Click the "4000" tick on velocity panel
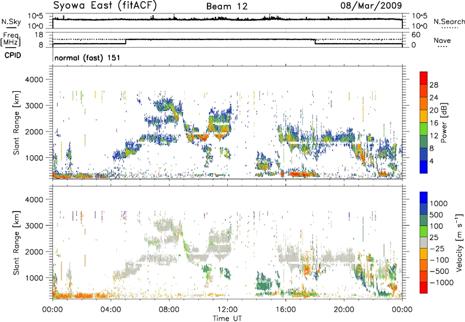Screen dimensions: 465x322 click(x=34, y=199)
